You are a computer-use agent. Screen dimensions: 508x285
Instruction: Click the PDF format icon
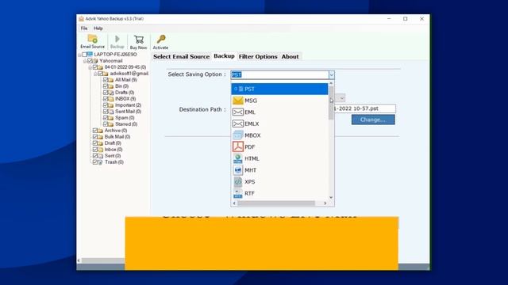point(238,146)
